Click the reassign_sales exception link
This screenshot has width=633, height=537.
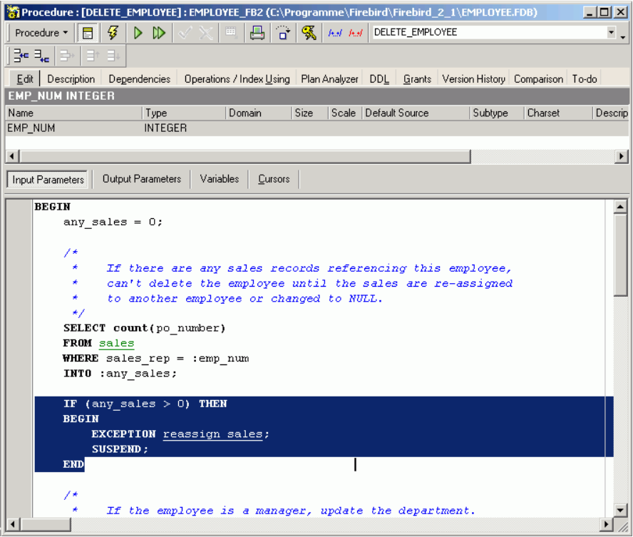coord(212,434)
